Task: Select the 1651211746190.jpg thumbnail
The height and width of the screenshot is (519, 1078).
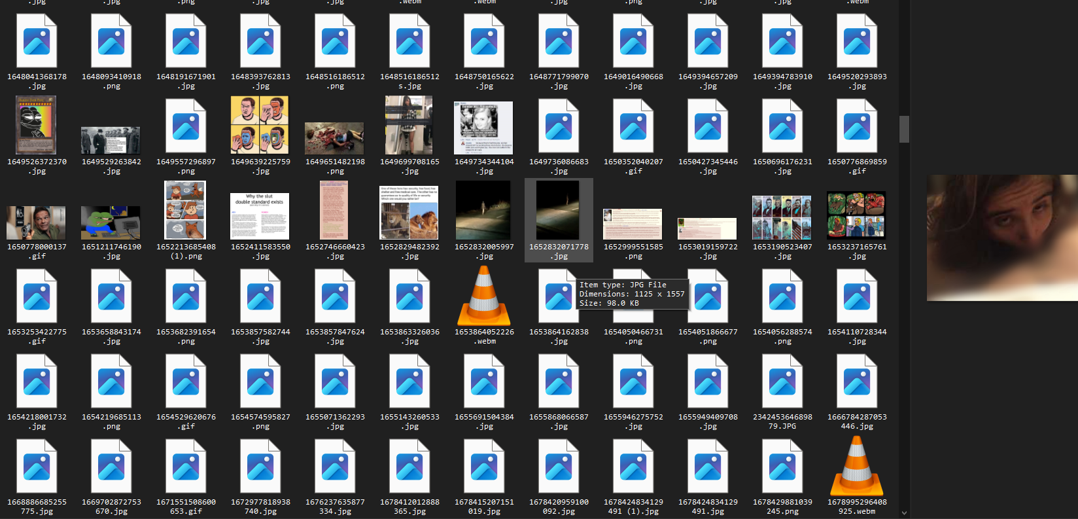Action: (111, 223)
